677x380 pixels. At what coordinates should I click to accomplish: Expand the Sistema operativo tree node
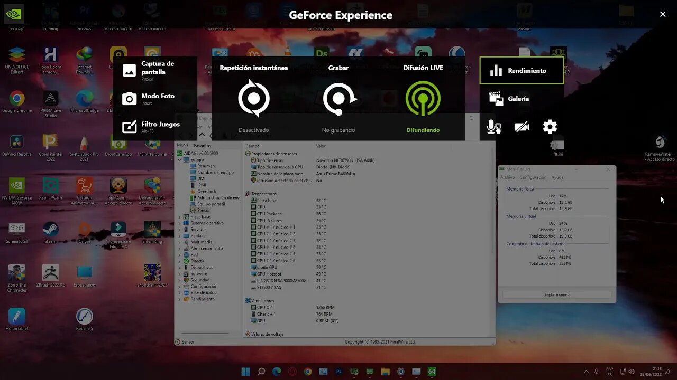pyautogui.click(x=179, y=223)
